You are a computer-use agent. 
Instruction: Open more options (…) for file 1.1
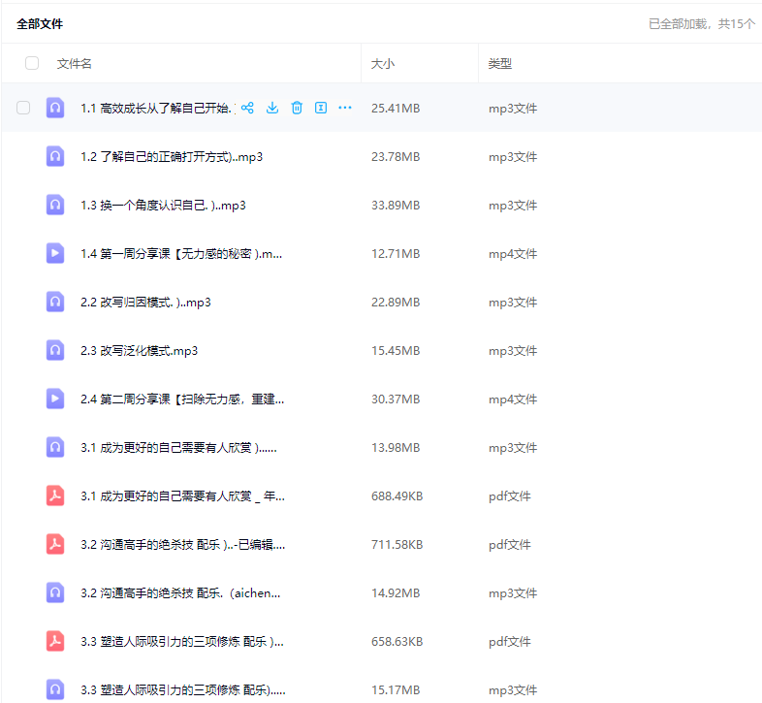(x=345, y=108)
